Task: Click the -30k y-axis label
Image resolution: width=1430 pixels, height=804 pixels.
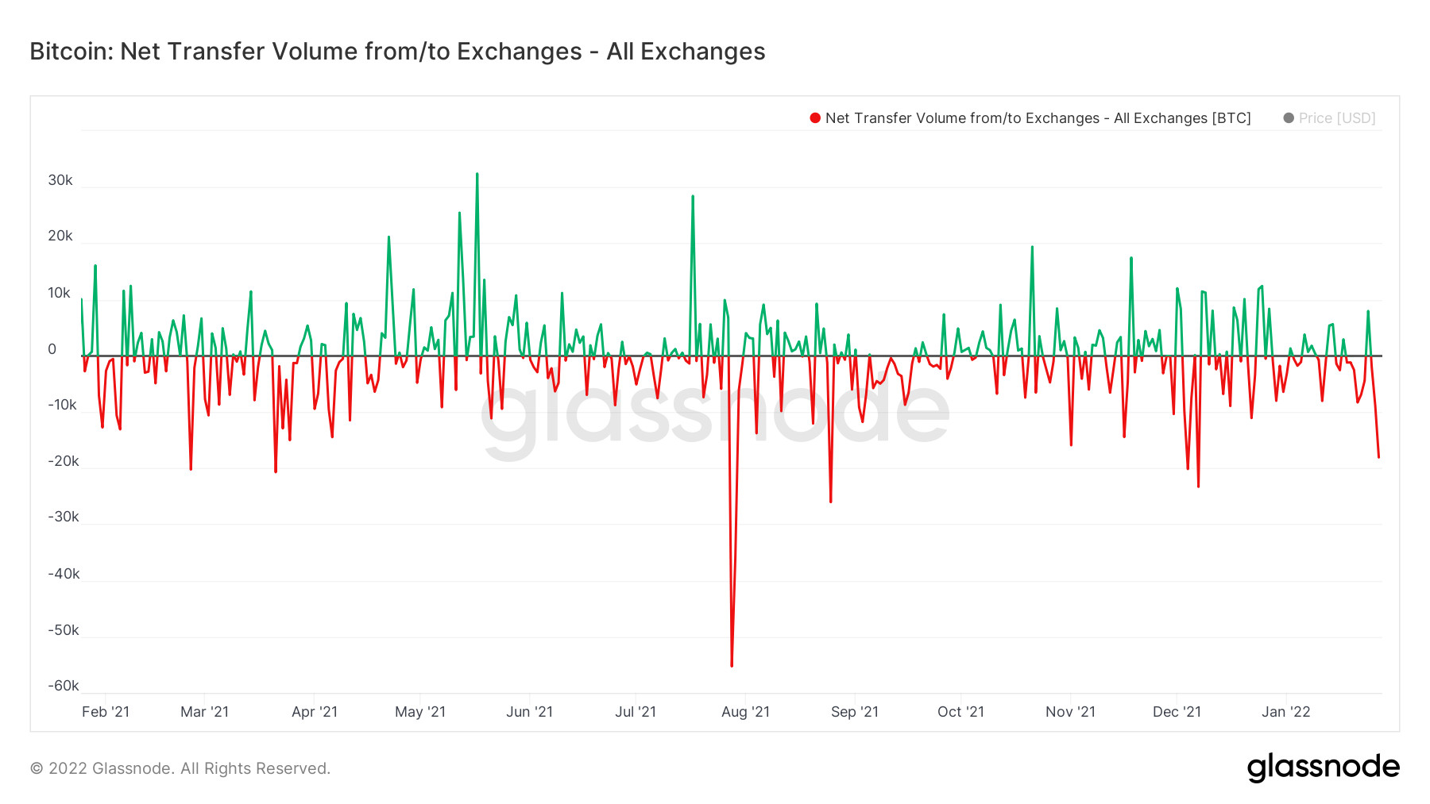Action: point(64,517)
